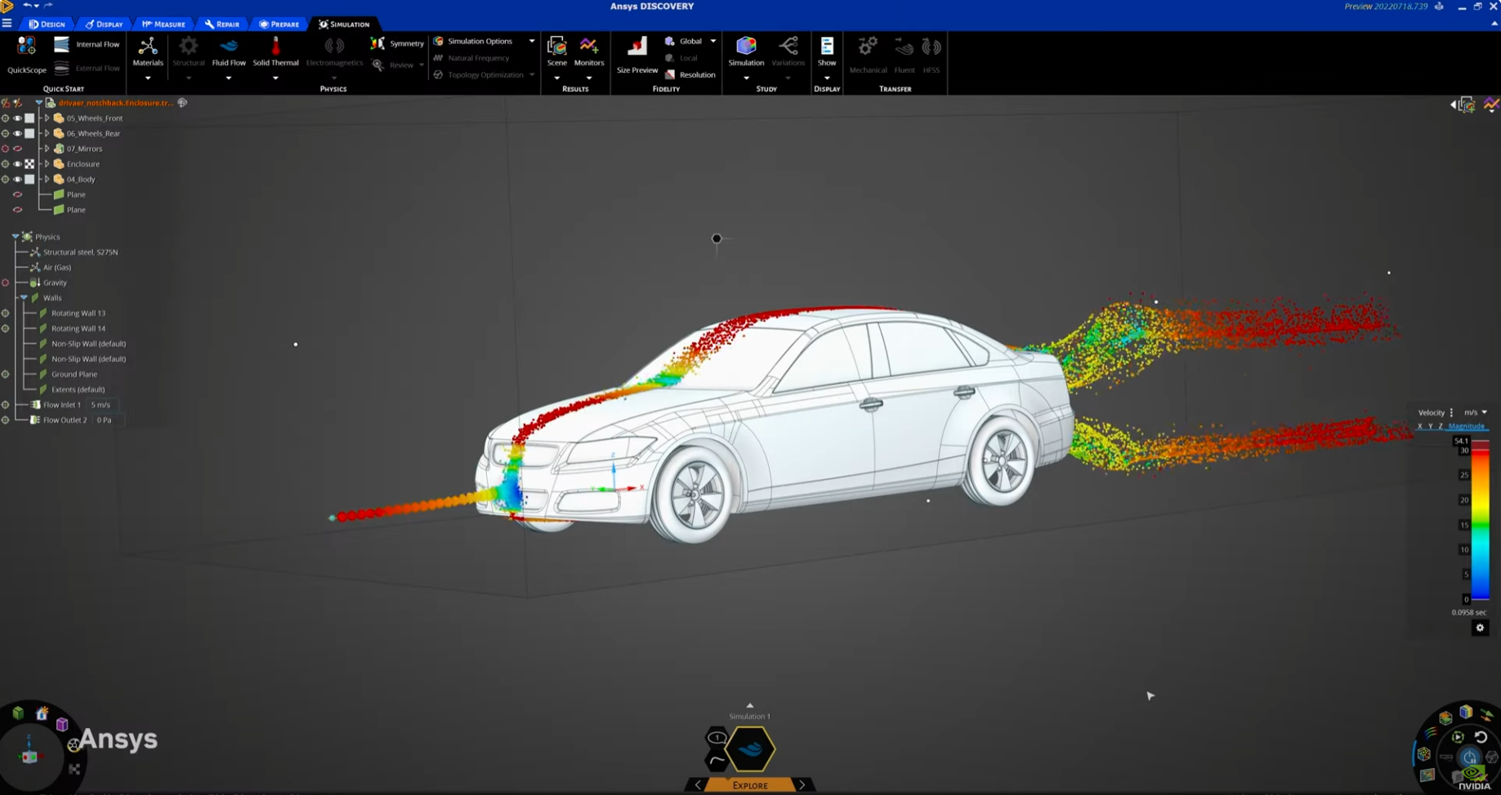This screenshot has height=795, width=1501.
Task: Click the velocity color legend bar
Action: (x=1480, y=520)
